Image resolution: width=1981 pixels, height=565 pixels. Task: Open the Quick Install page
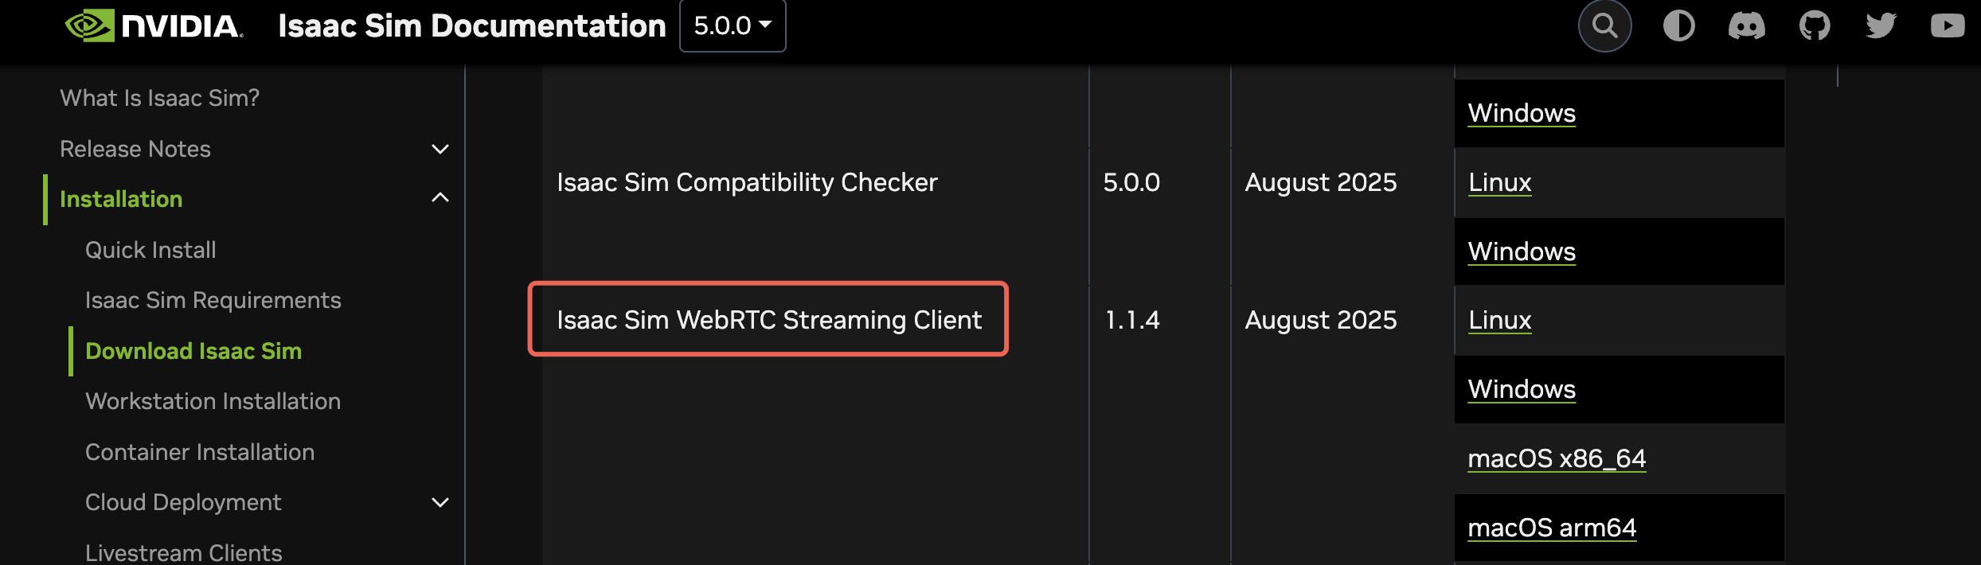click(x=150, y=250)
